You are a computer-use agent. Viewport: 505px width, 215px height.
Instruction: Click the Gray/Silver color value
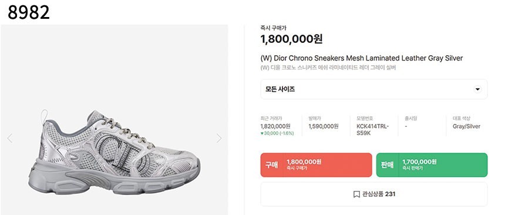pyautogui.click(x=466, y=126)
